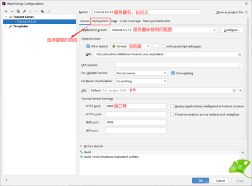Enable Deploy applications configured in Tomcat instance

(x=172, y=106)
